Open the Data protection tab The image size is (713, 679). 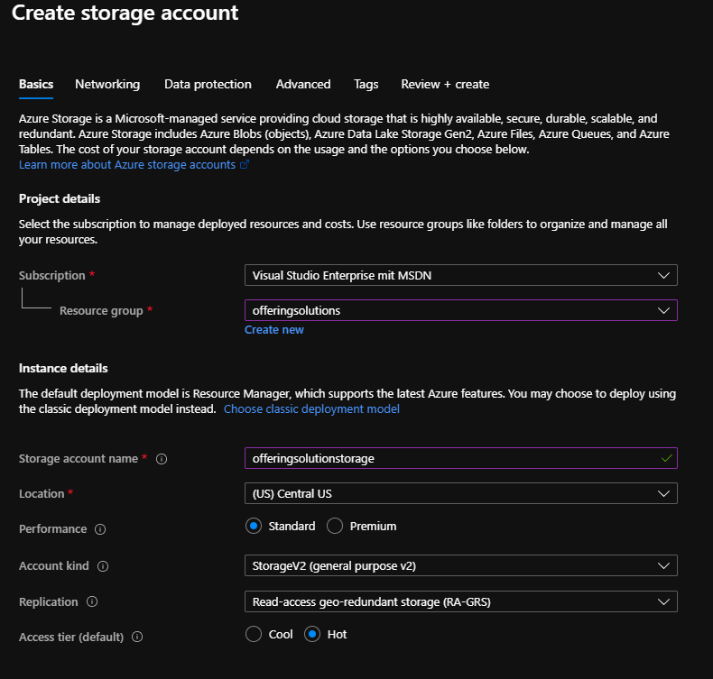point(208,85)
